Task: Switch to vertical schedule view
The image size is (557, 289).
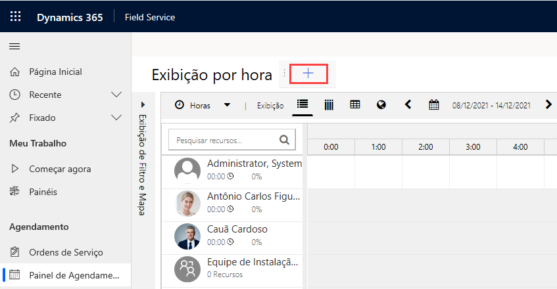Action: [329, 104]
